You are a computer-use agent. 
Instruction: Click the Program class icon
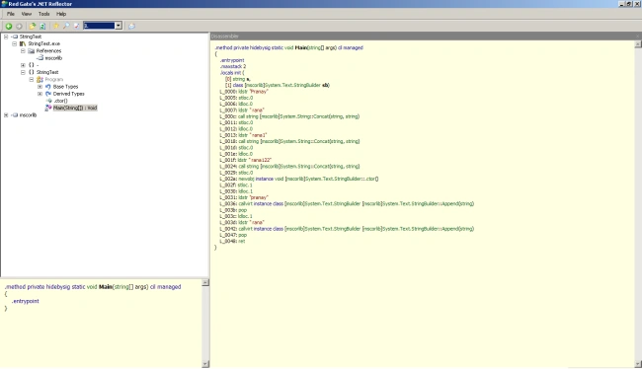[40, 79]
